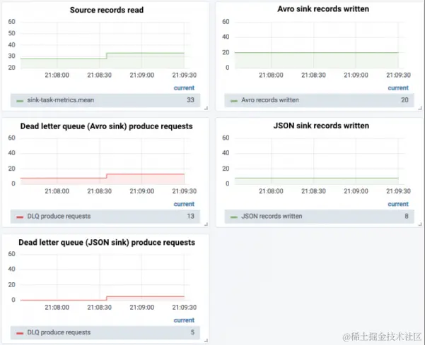Click resize handle of Dead letter queue Avro sink panel

point(206,224)
